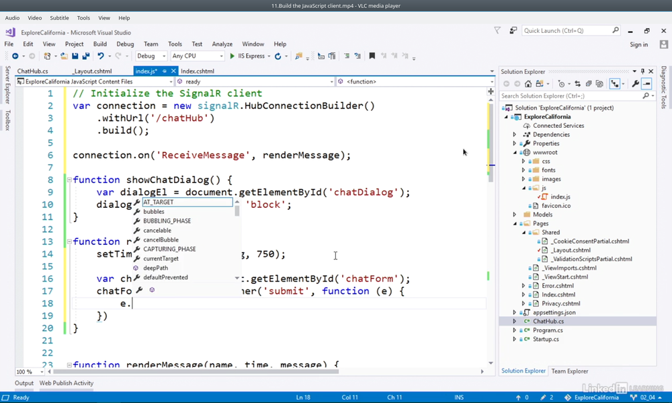The width and height of the screenshot is (672, 403).
Task: Toggle Preview Selected Items button
Action: (646, 84)
